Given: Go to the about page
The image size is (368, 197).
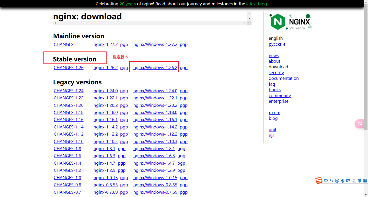Looking at the screenshot, I should [x=274, y=61].
